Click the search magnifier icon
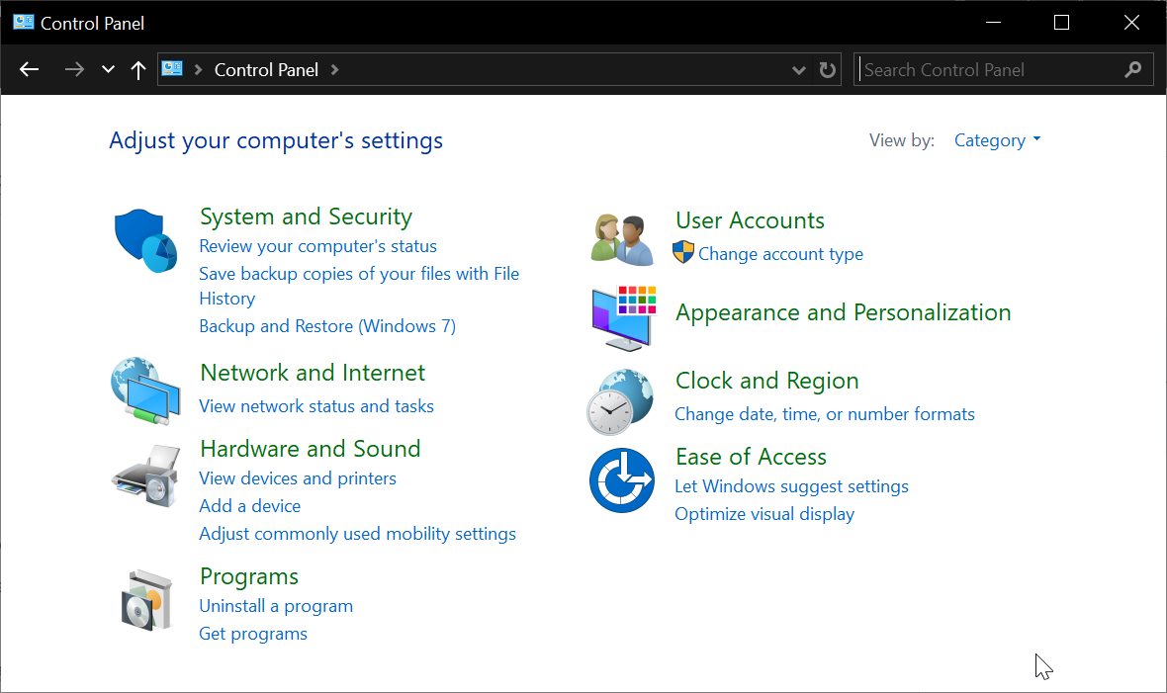This screenshot has height=693, width=1167. tap(1133, 69)
